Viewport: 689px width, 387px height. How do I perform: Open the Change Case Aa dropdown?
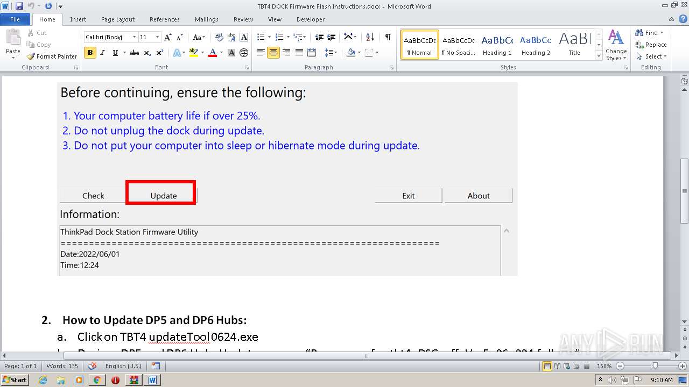(x=199, y=37)
